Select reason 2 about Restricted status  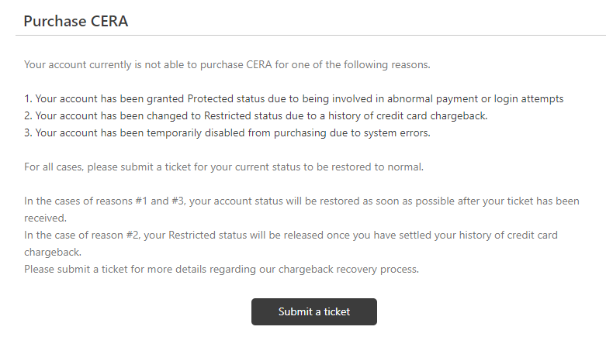click(256, 115)
